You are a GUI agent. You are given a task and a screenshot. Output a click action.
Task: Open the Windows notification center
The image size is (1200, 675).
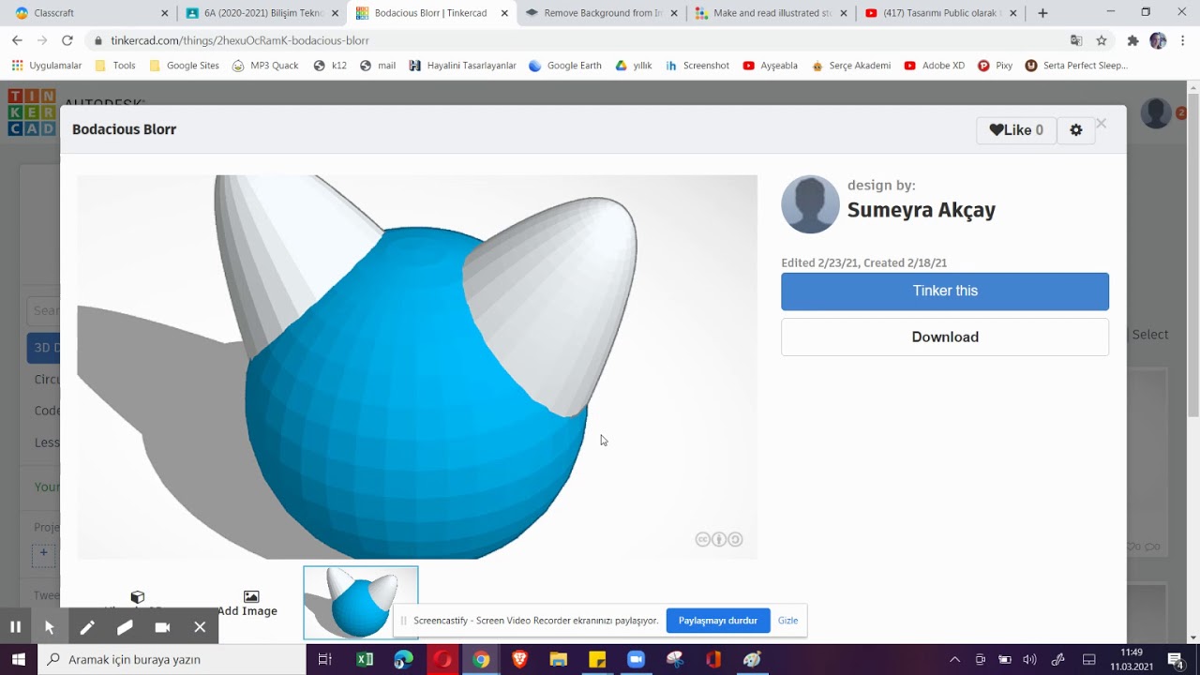click(x=1176, y=659)
